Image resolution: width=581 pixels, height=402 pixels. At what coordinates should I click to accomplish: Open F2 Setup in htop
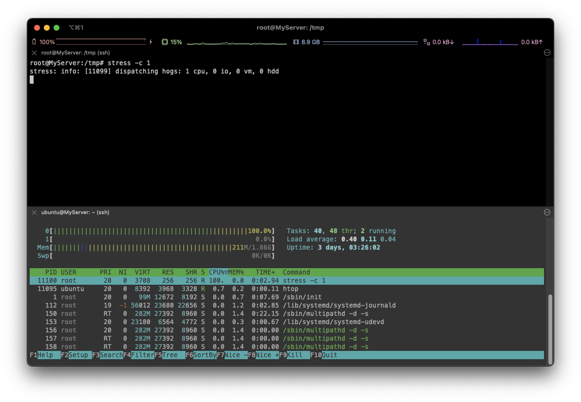[76, 355]
